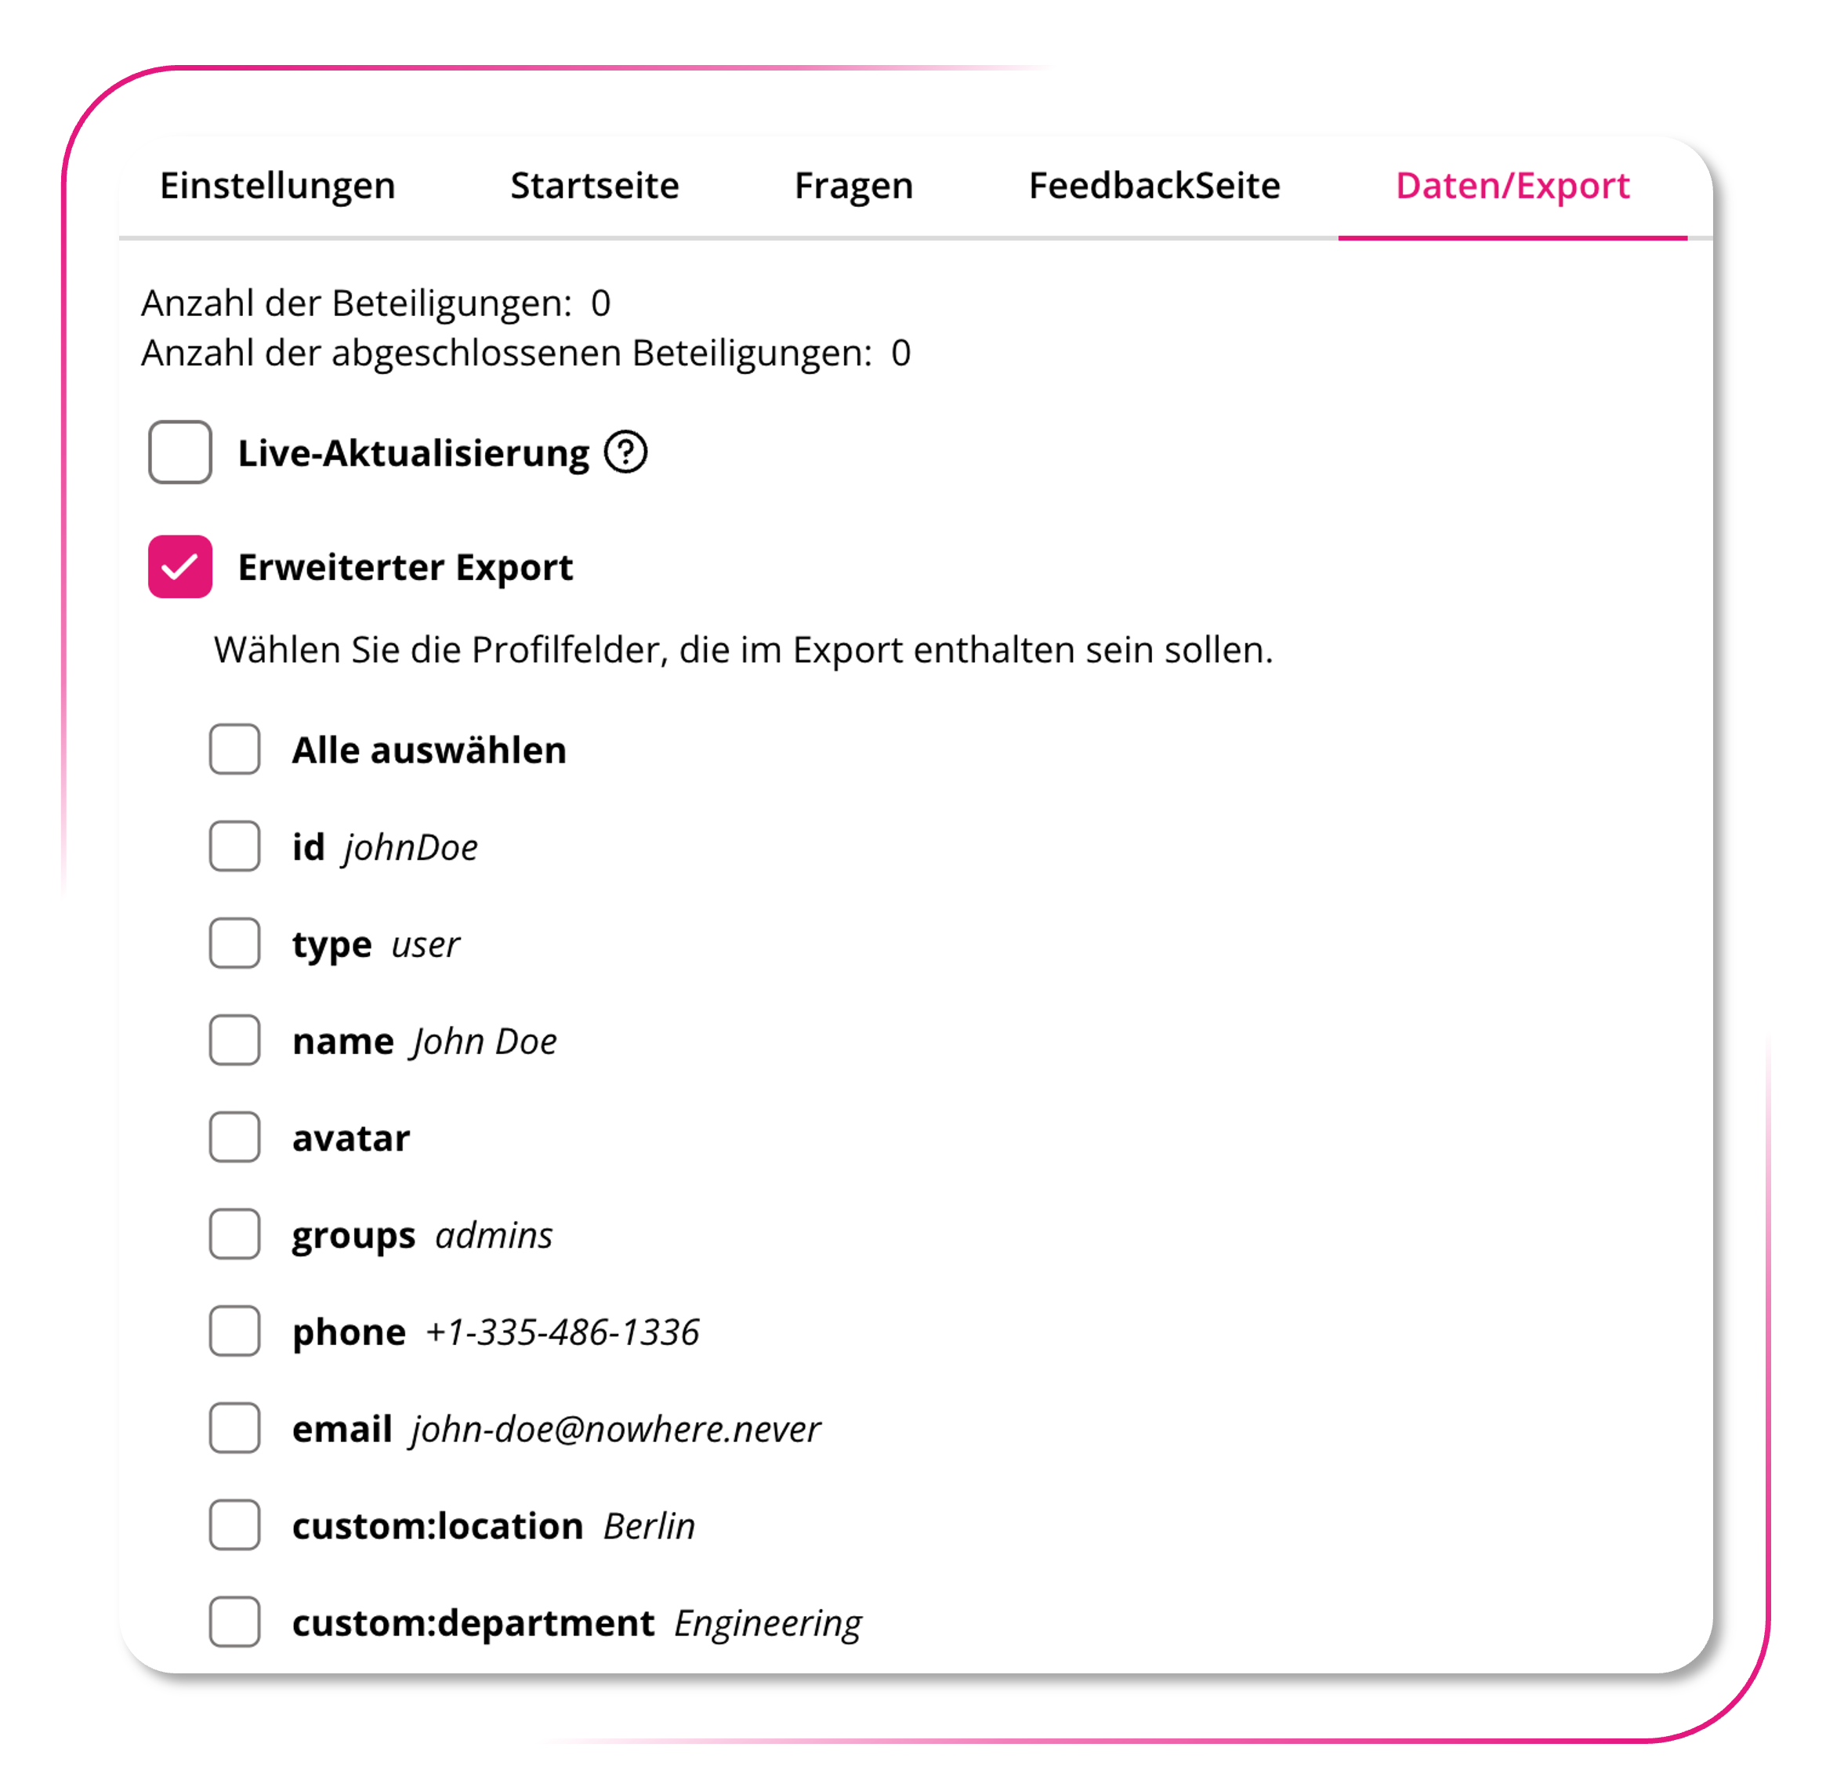
Task: Tick the phone field checkbox
Action: (x=234, y=1331)
